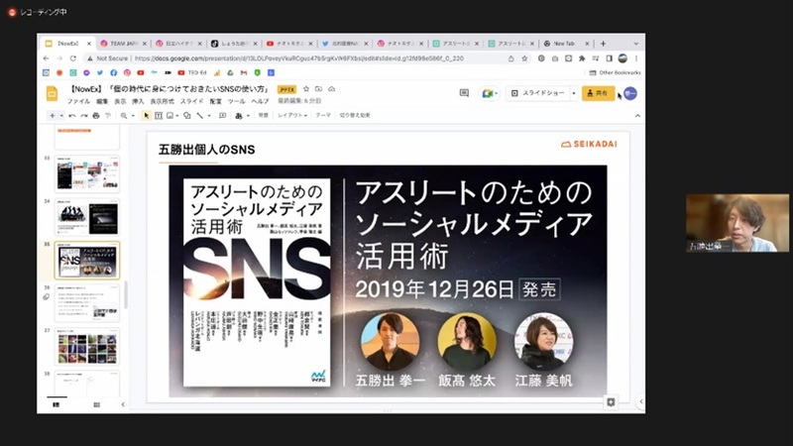
Task: Select slide 37 photo grid thumbnail
Action: click(87, 347)
